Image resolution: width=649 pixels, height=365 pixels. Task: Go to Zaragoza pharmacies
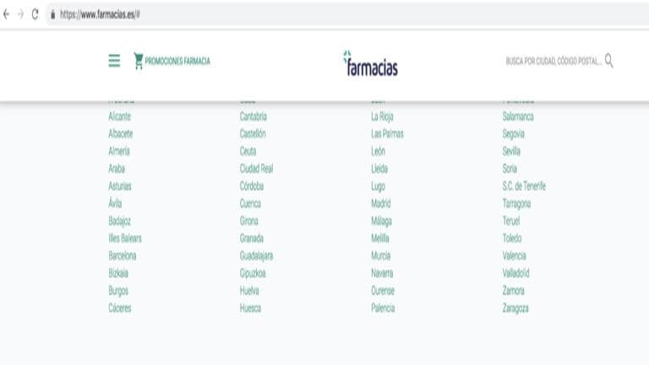point(515,308)
